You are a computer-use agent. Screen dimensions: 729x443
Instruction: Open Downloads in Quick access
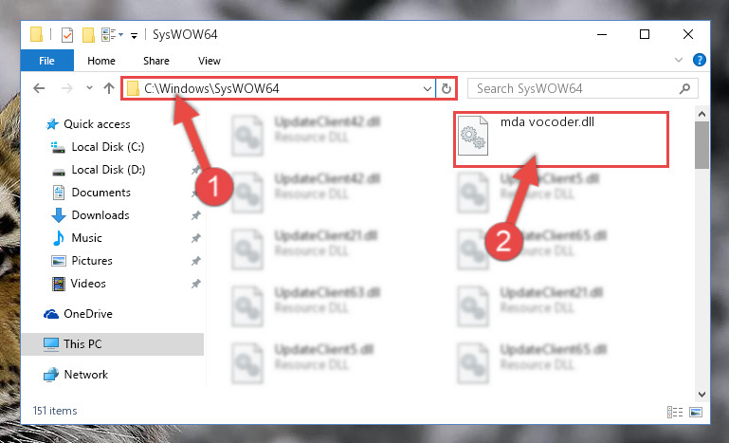pyautogui.click(x=100, y=215)
